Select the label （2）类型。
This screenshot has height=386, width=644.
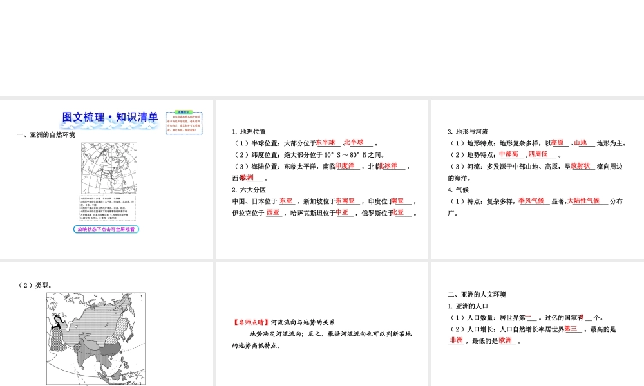(35, 285)
